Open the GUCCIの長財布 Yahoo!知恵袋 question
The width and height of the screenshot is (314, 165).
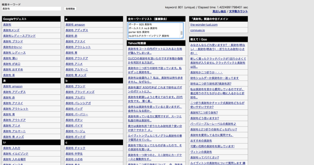click(x=155, y=60)
